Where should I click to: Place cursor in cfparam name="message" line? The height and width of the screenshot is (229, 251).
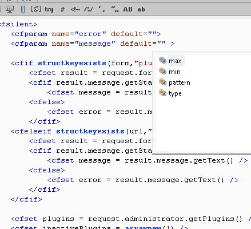pos(93,44)
